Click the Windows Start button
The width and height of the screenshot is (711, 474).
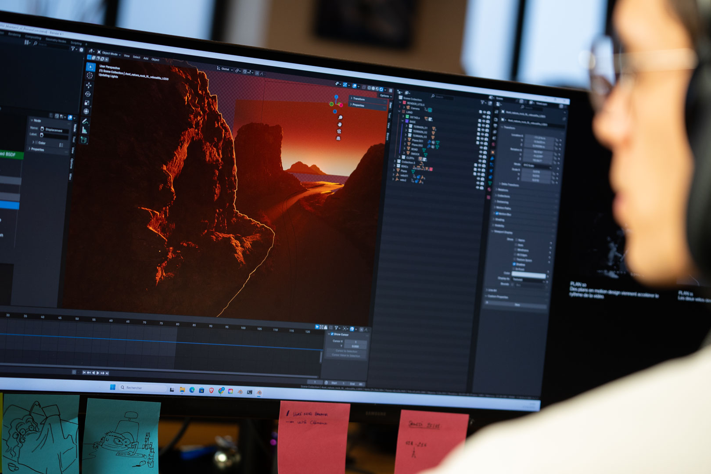[112, 387]
